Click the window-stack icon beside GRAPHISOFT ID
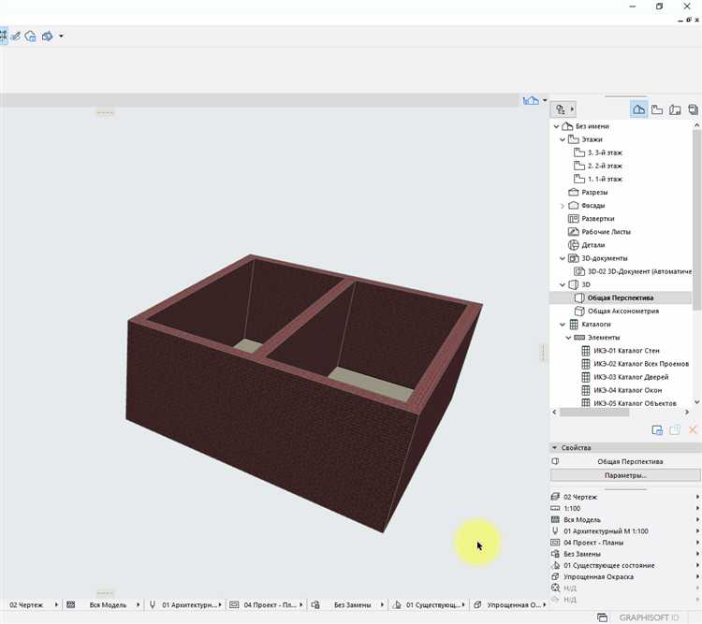 (x=603, y=617)
